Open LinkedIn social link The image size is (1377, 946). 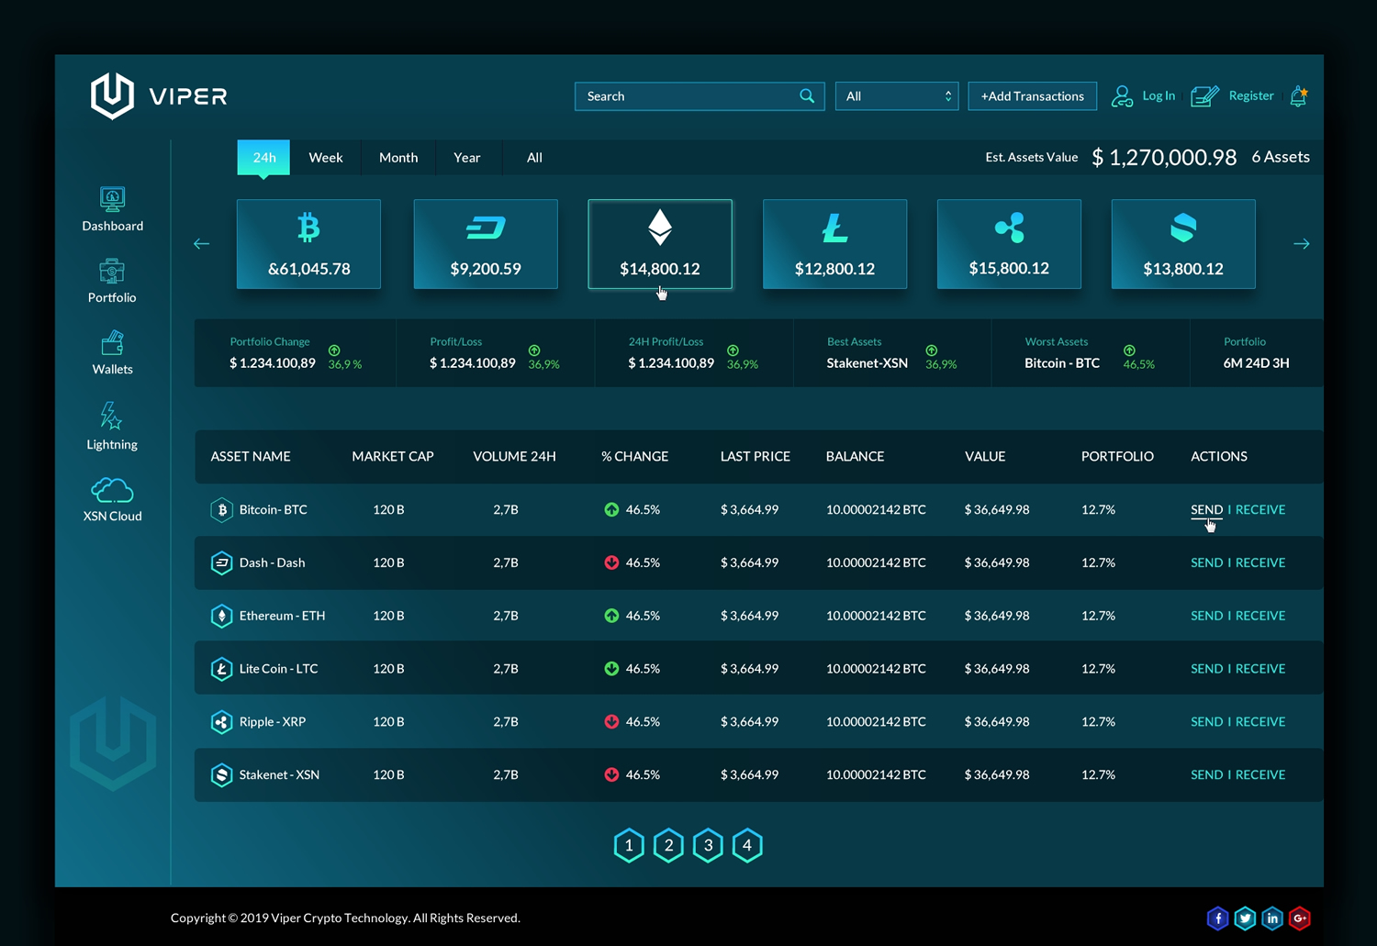click(1272, 918)
